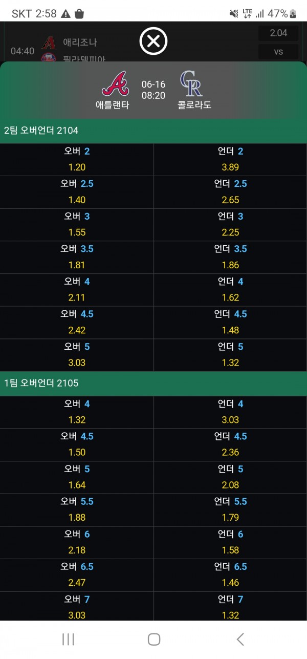Tap the warning notification icon in status bar
This screenshot has height=659, width=307.
pos(65,14)
